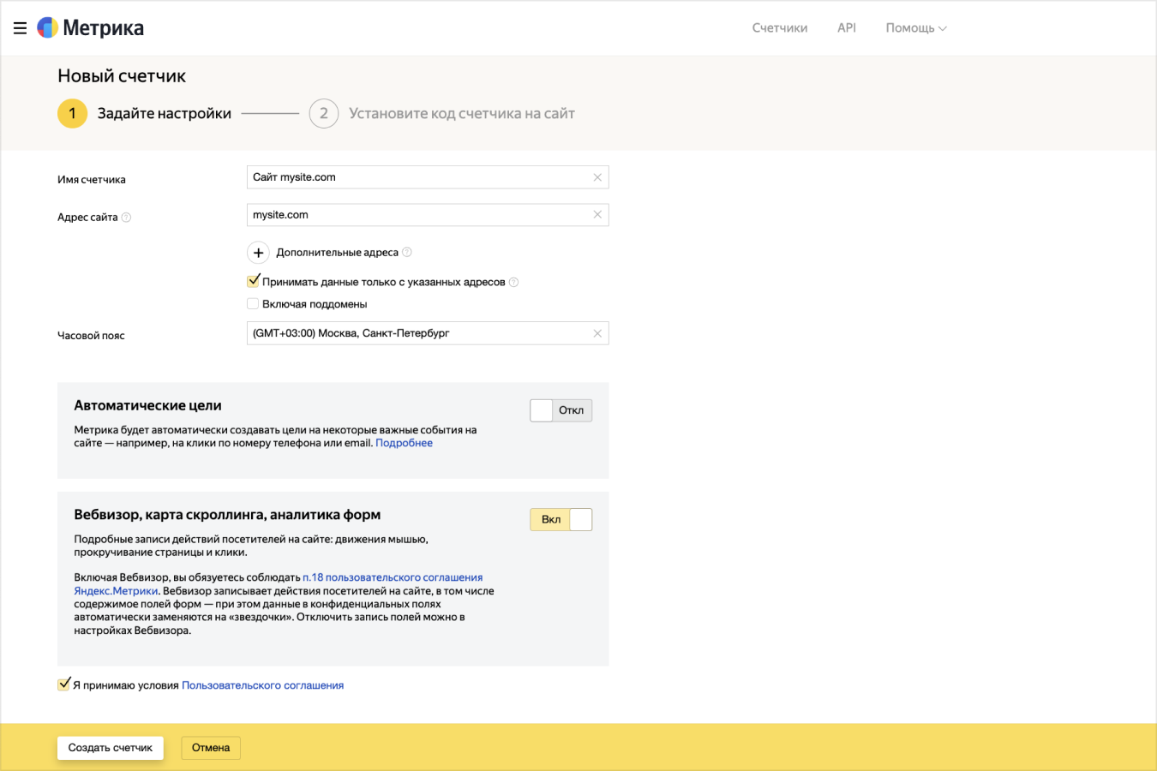Expand the Помощь dropdown menu
The width and height of the screenshot is (1157, 771).
click(916, 28)
